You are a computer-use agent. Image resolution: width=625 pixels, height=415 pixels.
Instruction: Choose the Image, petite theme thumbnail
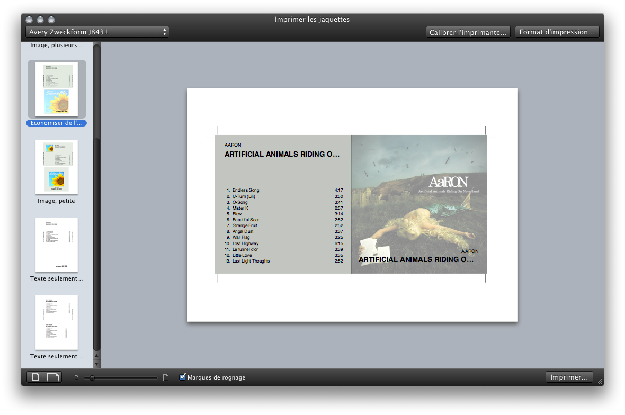[57, 167]
